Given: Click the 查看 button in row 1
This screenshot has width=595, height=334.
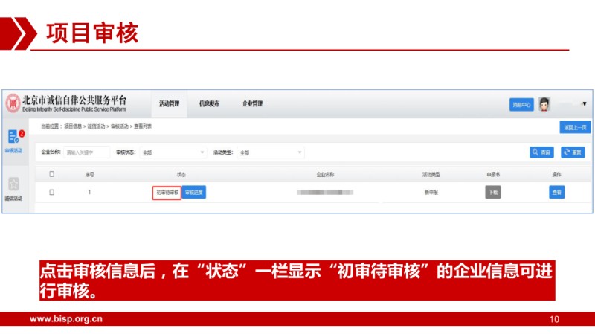Looking at the screenshot, I should point(556,192).
